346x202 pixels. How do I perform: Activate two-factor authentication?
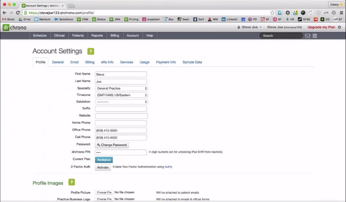pos(103,167)
